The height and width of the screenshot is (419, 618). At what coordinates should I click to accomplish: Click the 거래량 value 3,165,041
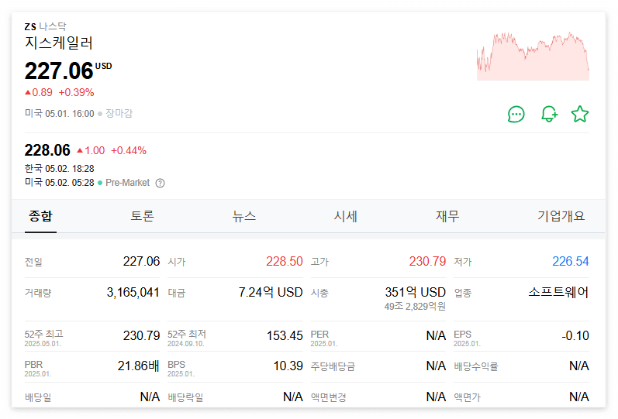[x=133, y=293]
